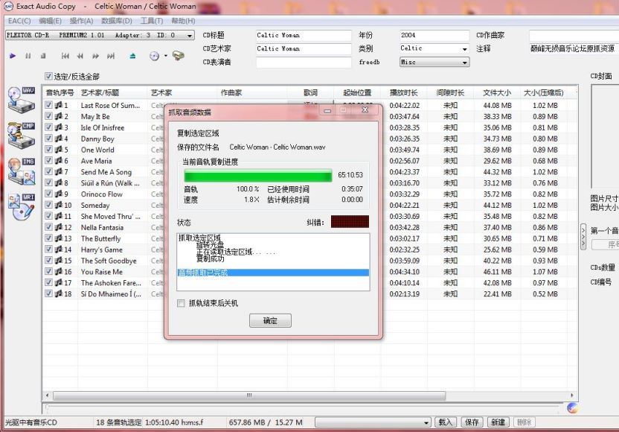This screenshot has height=432, width=619.
Task: Uncheck track 6 Ave Maria checkbox
Action: (48, 160)
